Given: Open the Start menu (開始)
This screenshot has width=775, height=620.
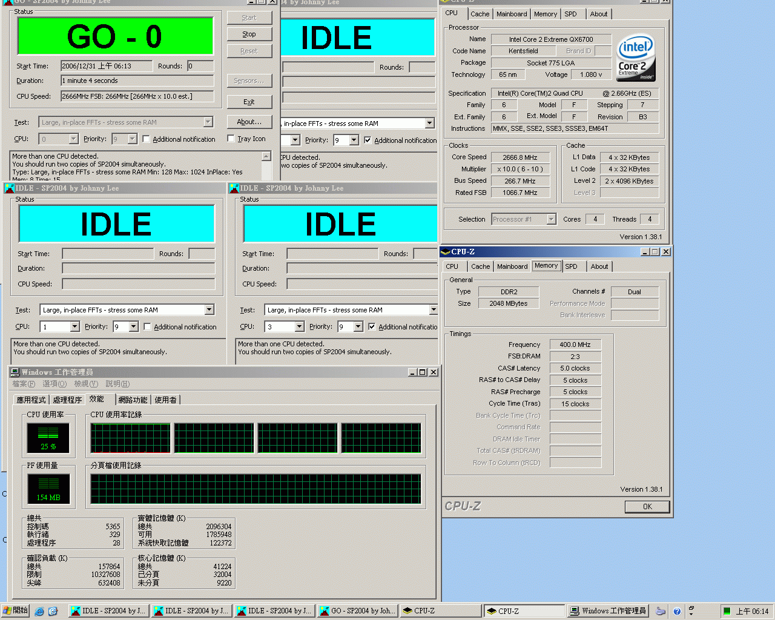Looking at the screenshot, I should point(15,611).
